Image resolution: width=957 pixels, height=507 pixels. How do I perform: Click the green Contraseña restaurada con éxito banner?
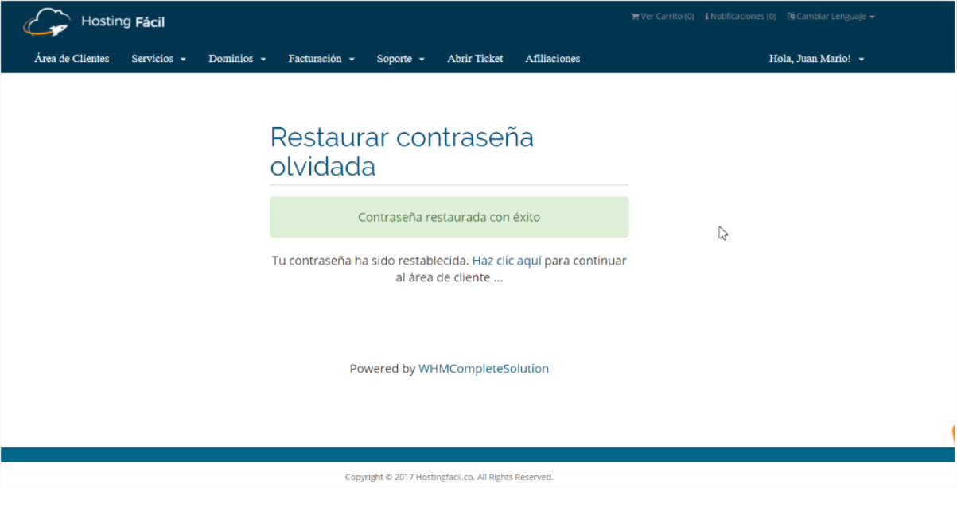(x=449, y=217)
